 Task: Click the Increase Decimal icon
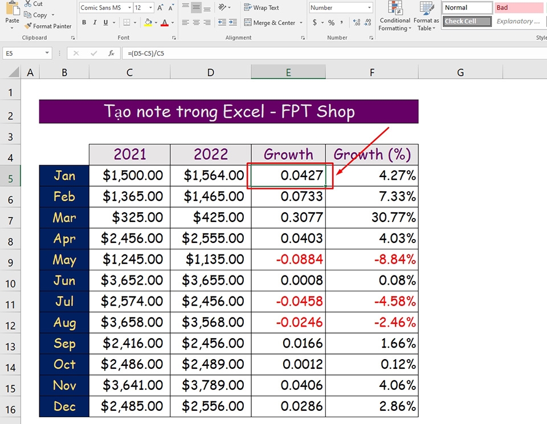tap(357, 23)
